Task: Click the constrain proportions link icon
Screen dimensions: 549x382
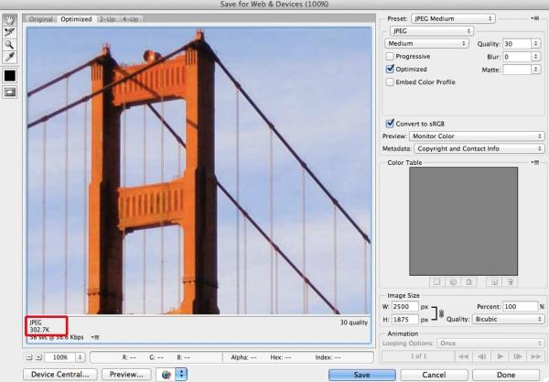Action: coord(442,313)
